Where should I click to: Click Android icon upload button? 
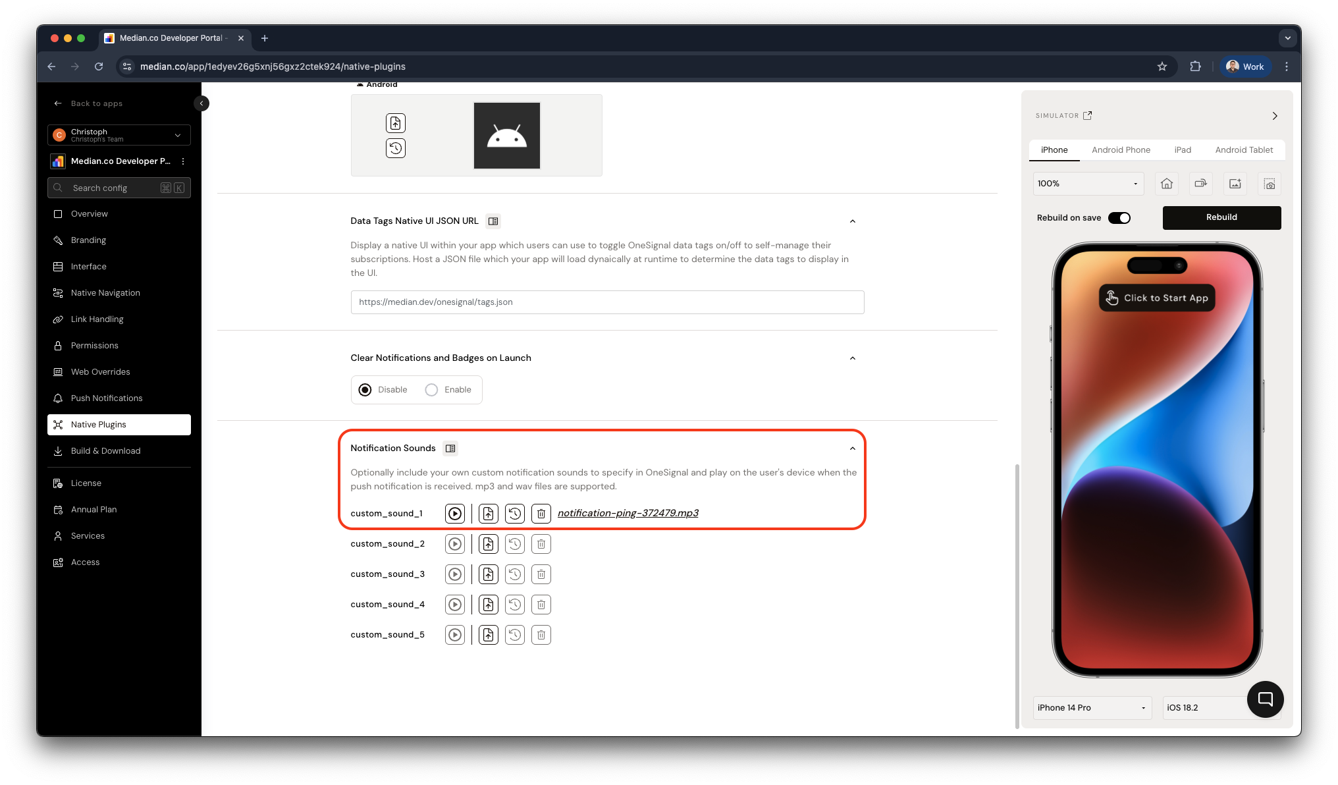(x=395, y=123)
